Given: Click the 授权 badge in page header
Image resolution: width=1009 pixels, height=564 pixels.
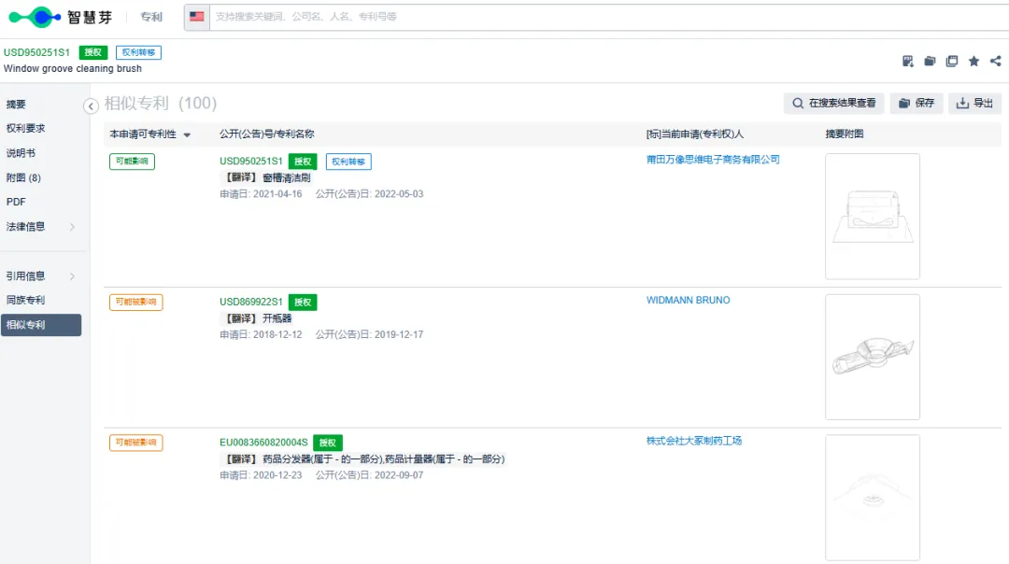Looking at the screenshot, I should (x=93, y=52).
